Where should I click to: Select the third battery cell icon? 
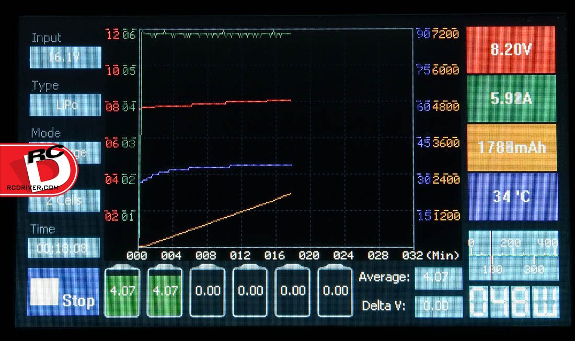pos(208,291)
